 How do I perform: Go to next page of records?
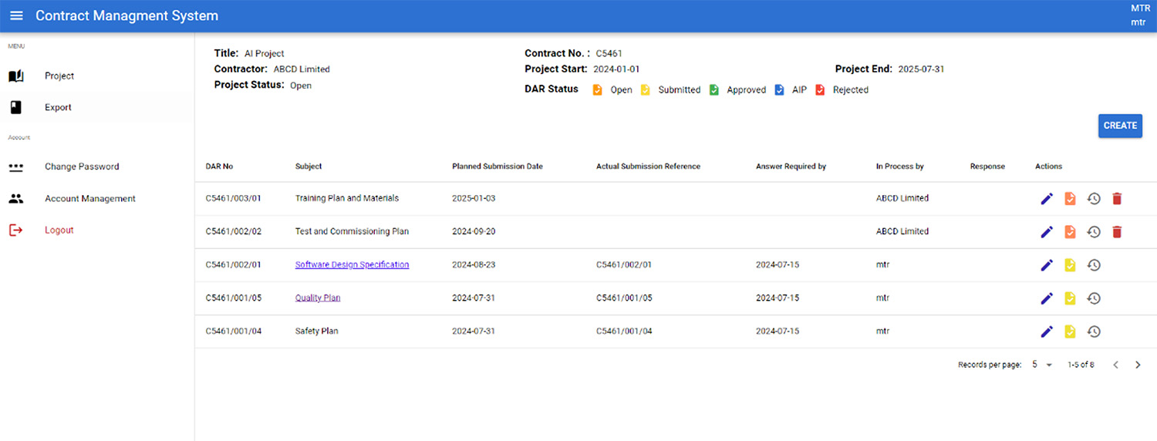click(x=1138, y=365)
